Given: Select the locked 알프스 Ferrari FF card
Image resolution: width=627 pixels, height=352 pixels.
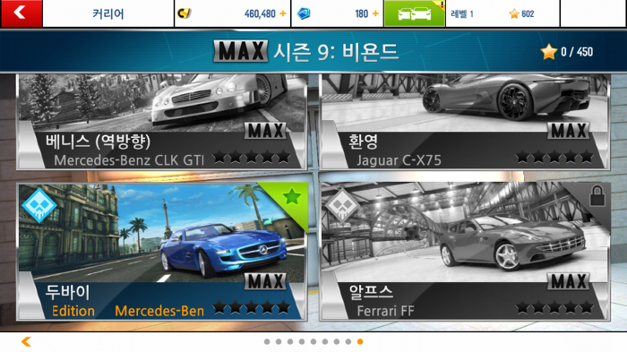Looking at the screenshot, I should tap(465, 252).
